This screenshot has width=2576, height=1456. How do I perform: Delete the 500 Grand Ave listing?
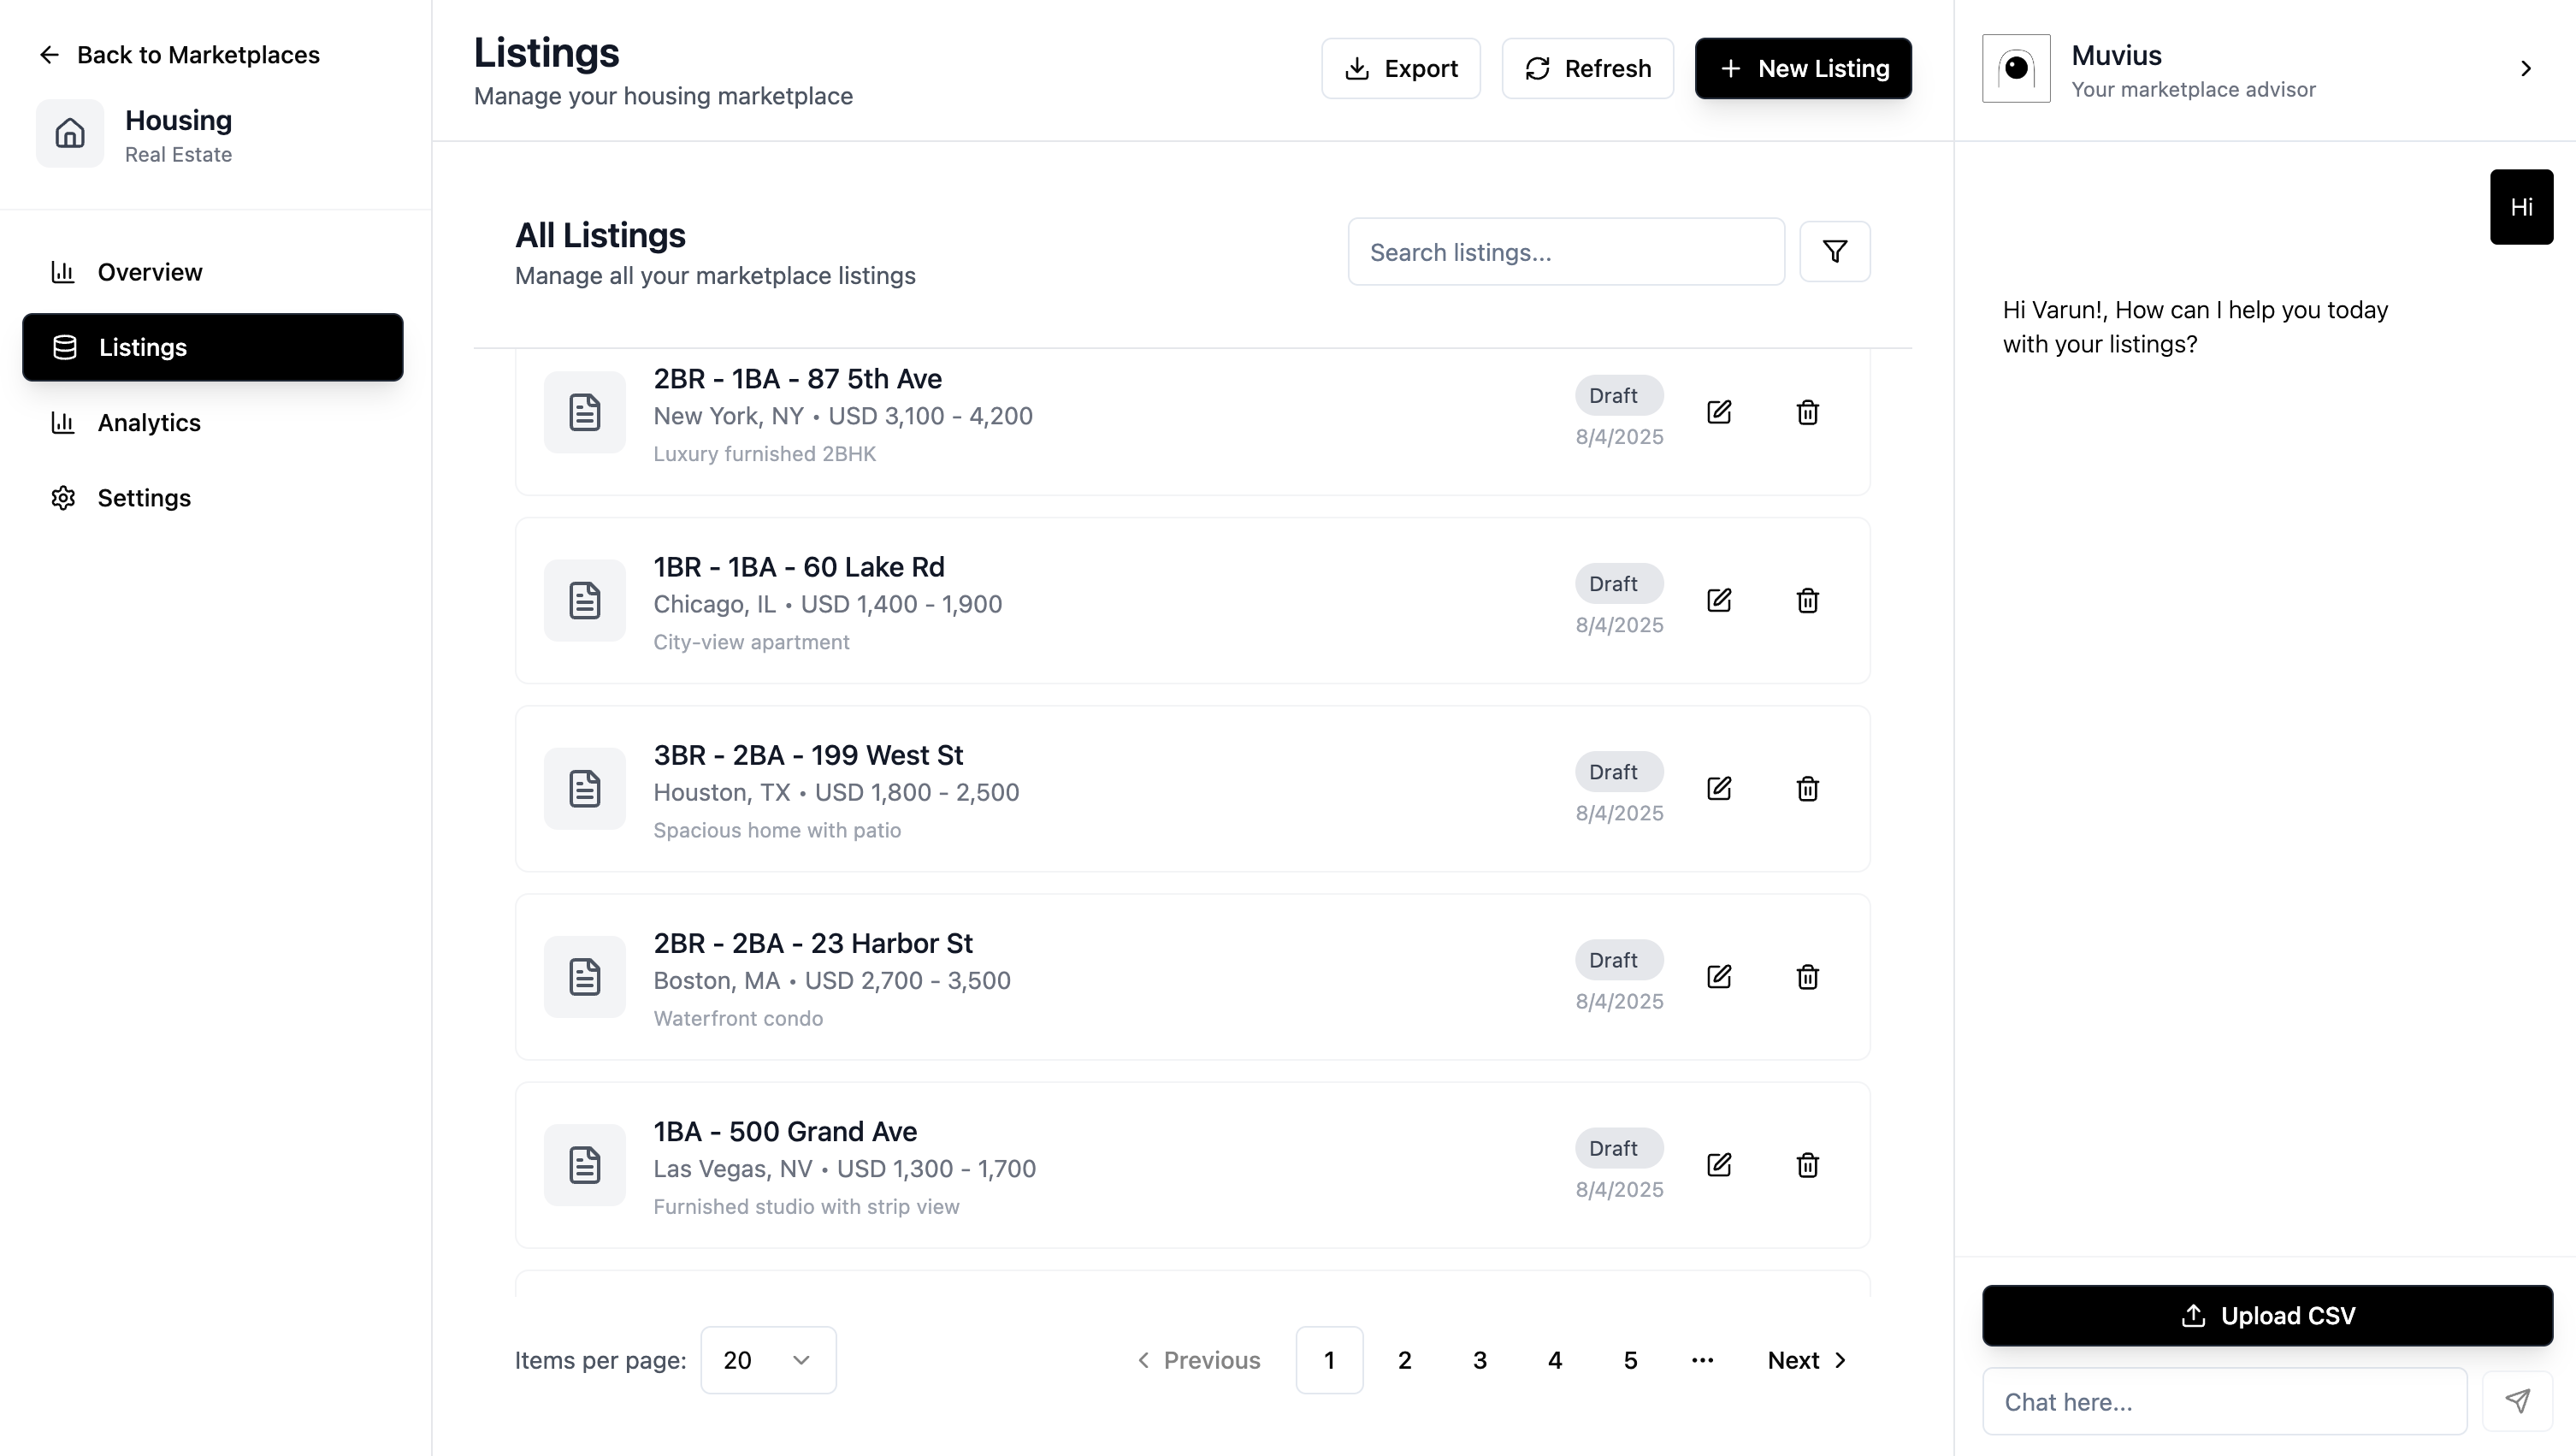point(1806,1164)
